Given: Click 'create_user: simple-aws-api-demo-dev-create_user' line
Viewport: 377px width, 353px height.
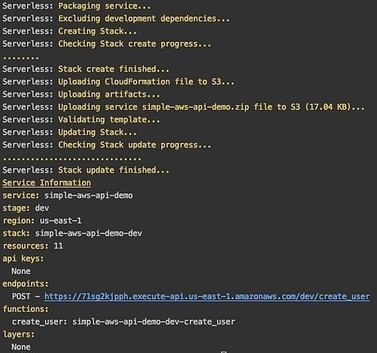Looking at the screenshot, I should point(124,322).
